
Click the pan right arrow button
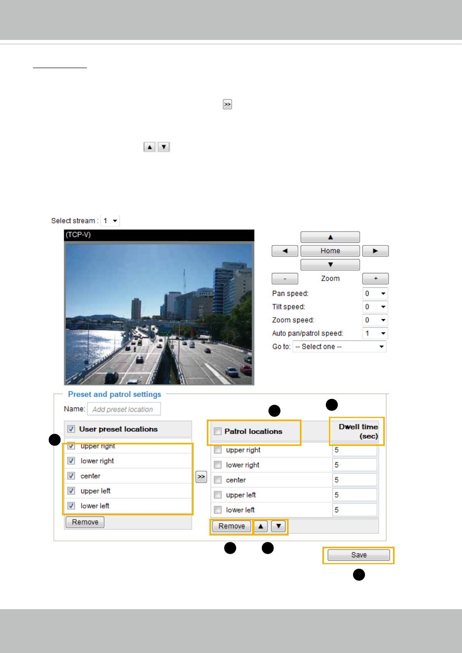375,251
